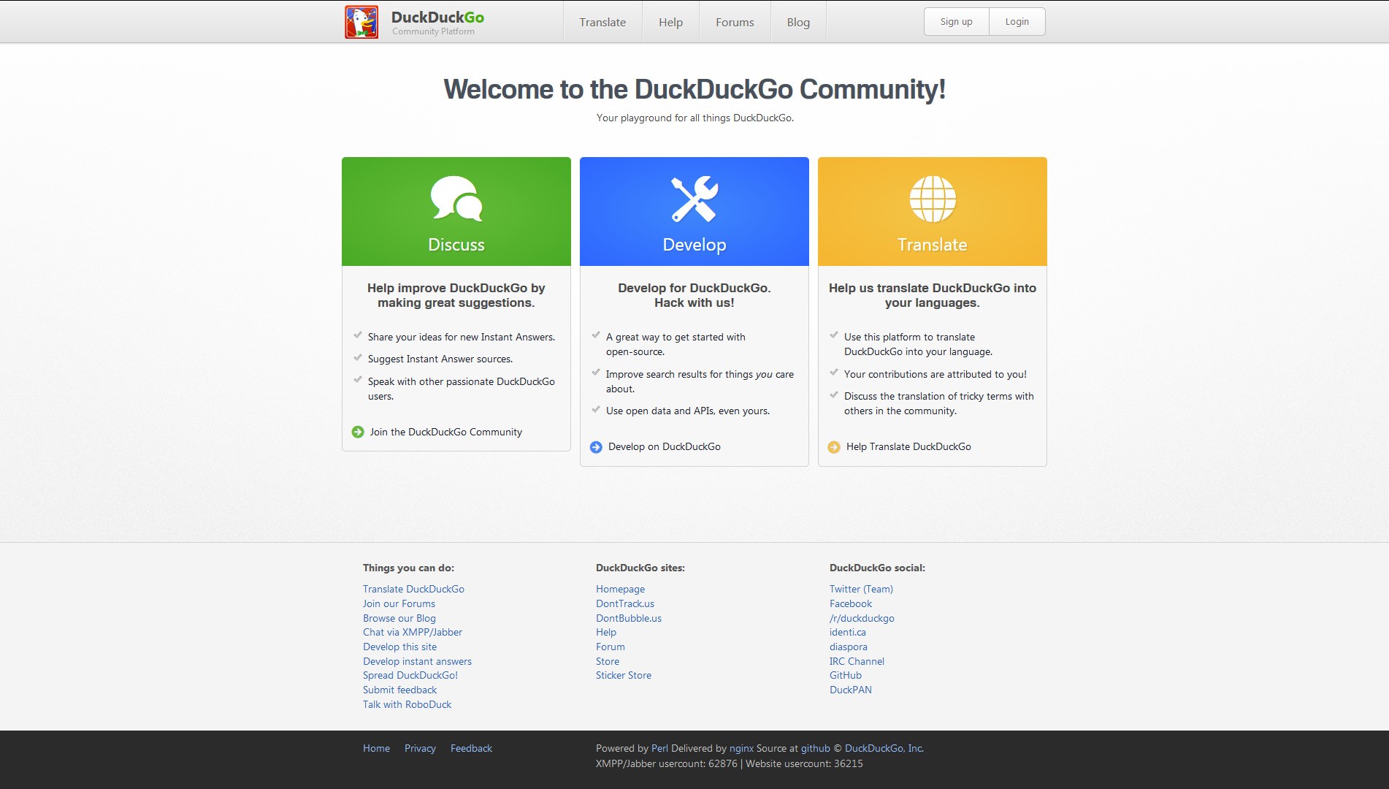1389x789 pixels.
Task: Click the yellow Translate card header
Action: 933,211
